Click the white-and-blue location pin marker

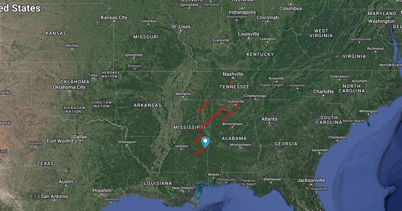click(205, 142)
